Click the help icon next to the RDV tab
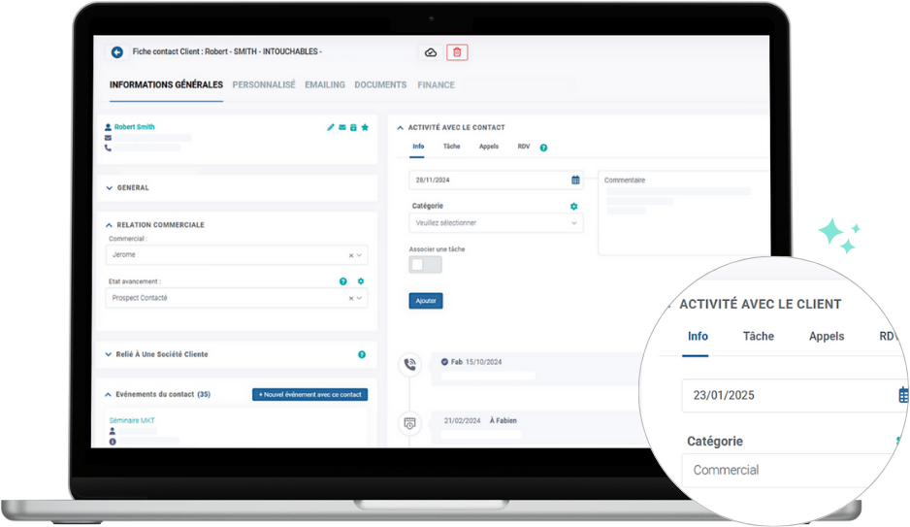Viewport: 910px width, 527px height. tap(543, 148)
